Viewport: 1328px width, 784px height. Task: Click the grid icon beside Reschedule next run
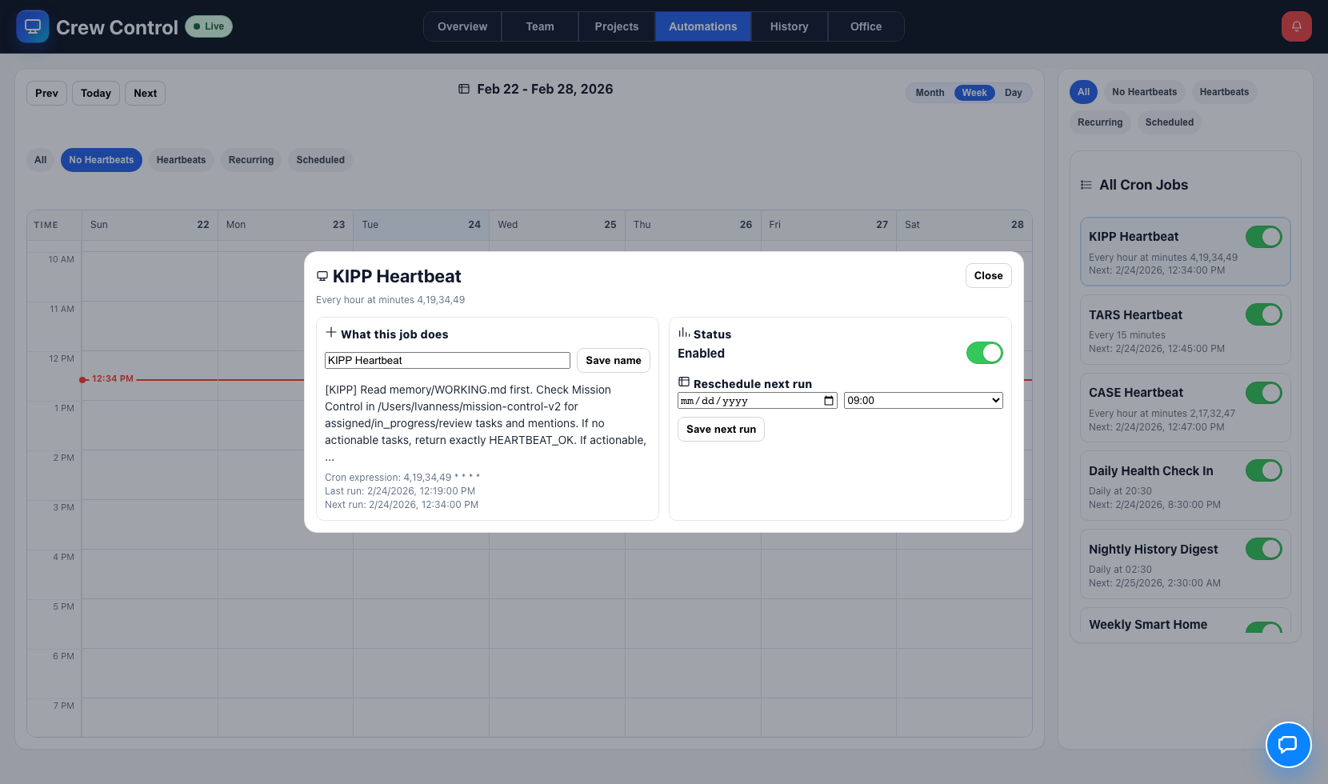[x=684, y=382]
